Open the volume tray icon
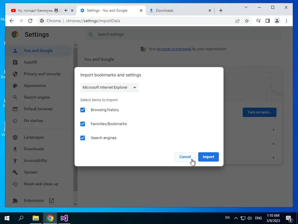298x224 pixels. (250, 218)
